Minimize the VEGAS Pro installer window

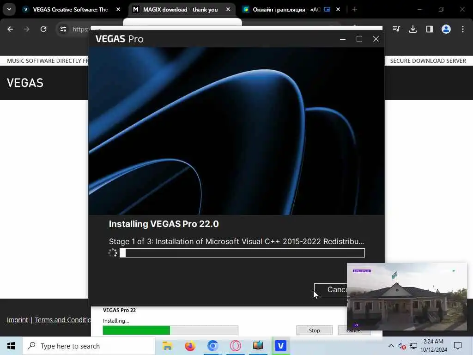pyautogui.click(x=343, y=39)
